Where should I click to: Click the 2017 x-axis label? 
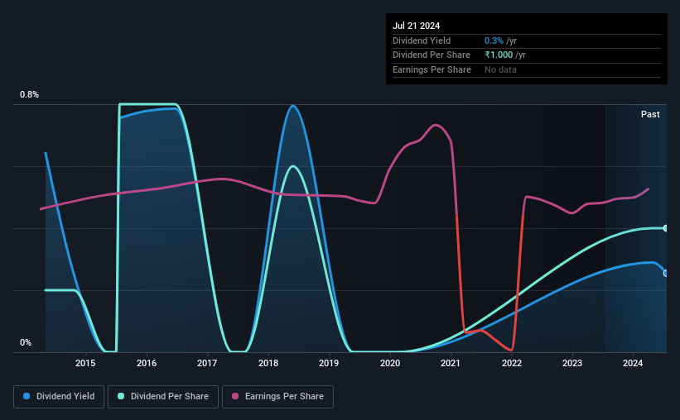[x=207, y=363]
